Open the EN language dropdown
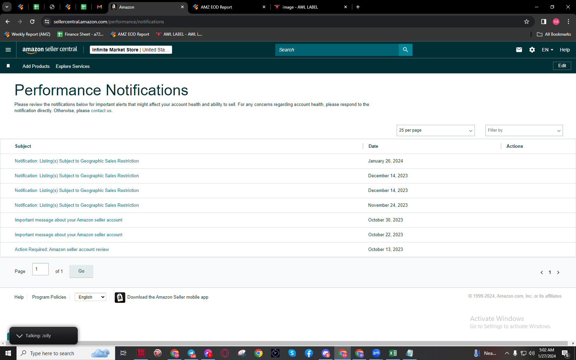This screenshot has height=360, width=576. [x=548, y=50]
